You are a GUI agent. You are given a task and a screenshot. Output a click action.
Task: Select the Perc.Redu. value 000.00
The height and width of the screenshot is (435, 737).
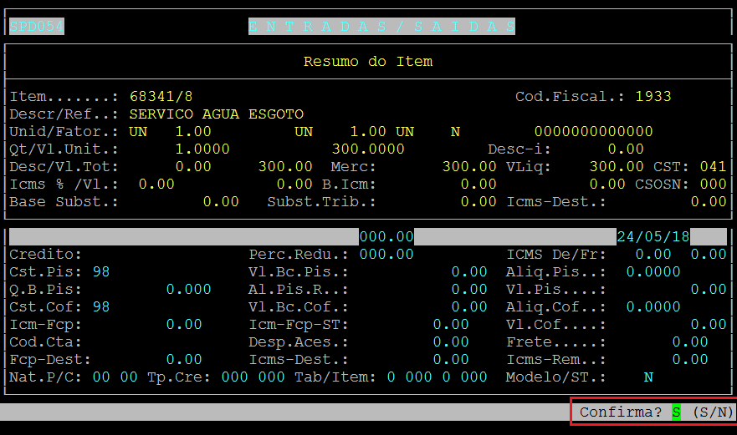point(386,254)
